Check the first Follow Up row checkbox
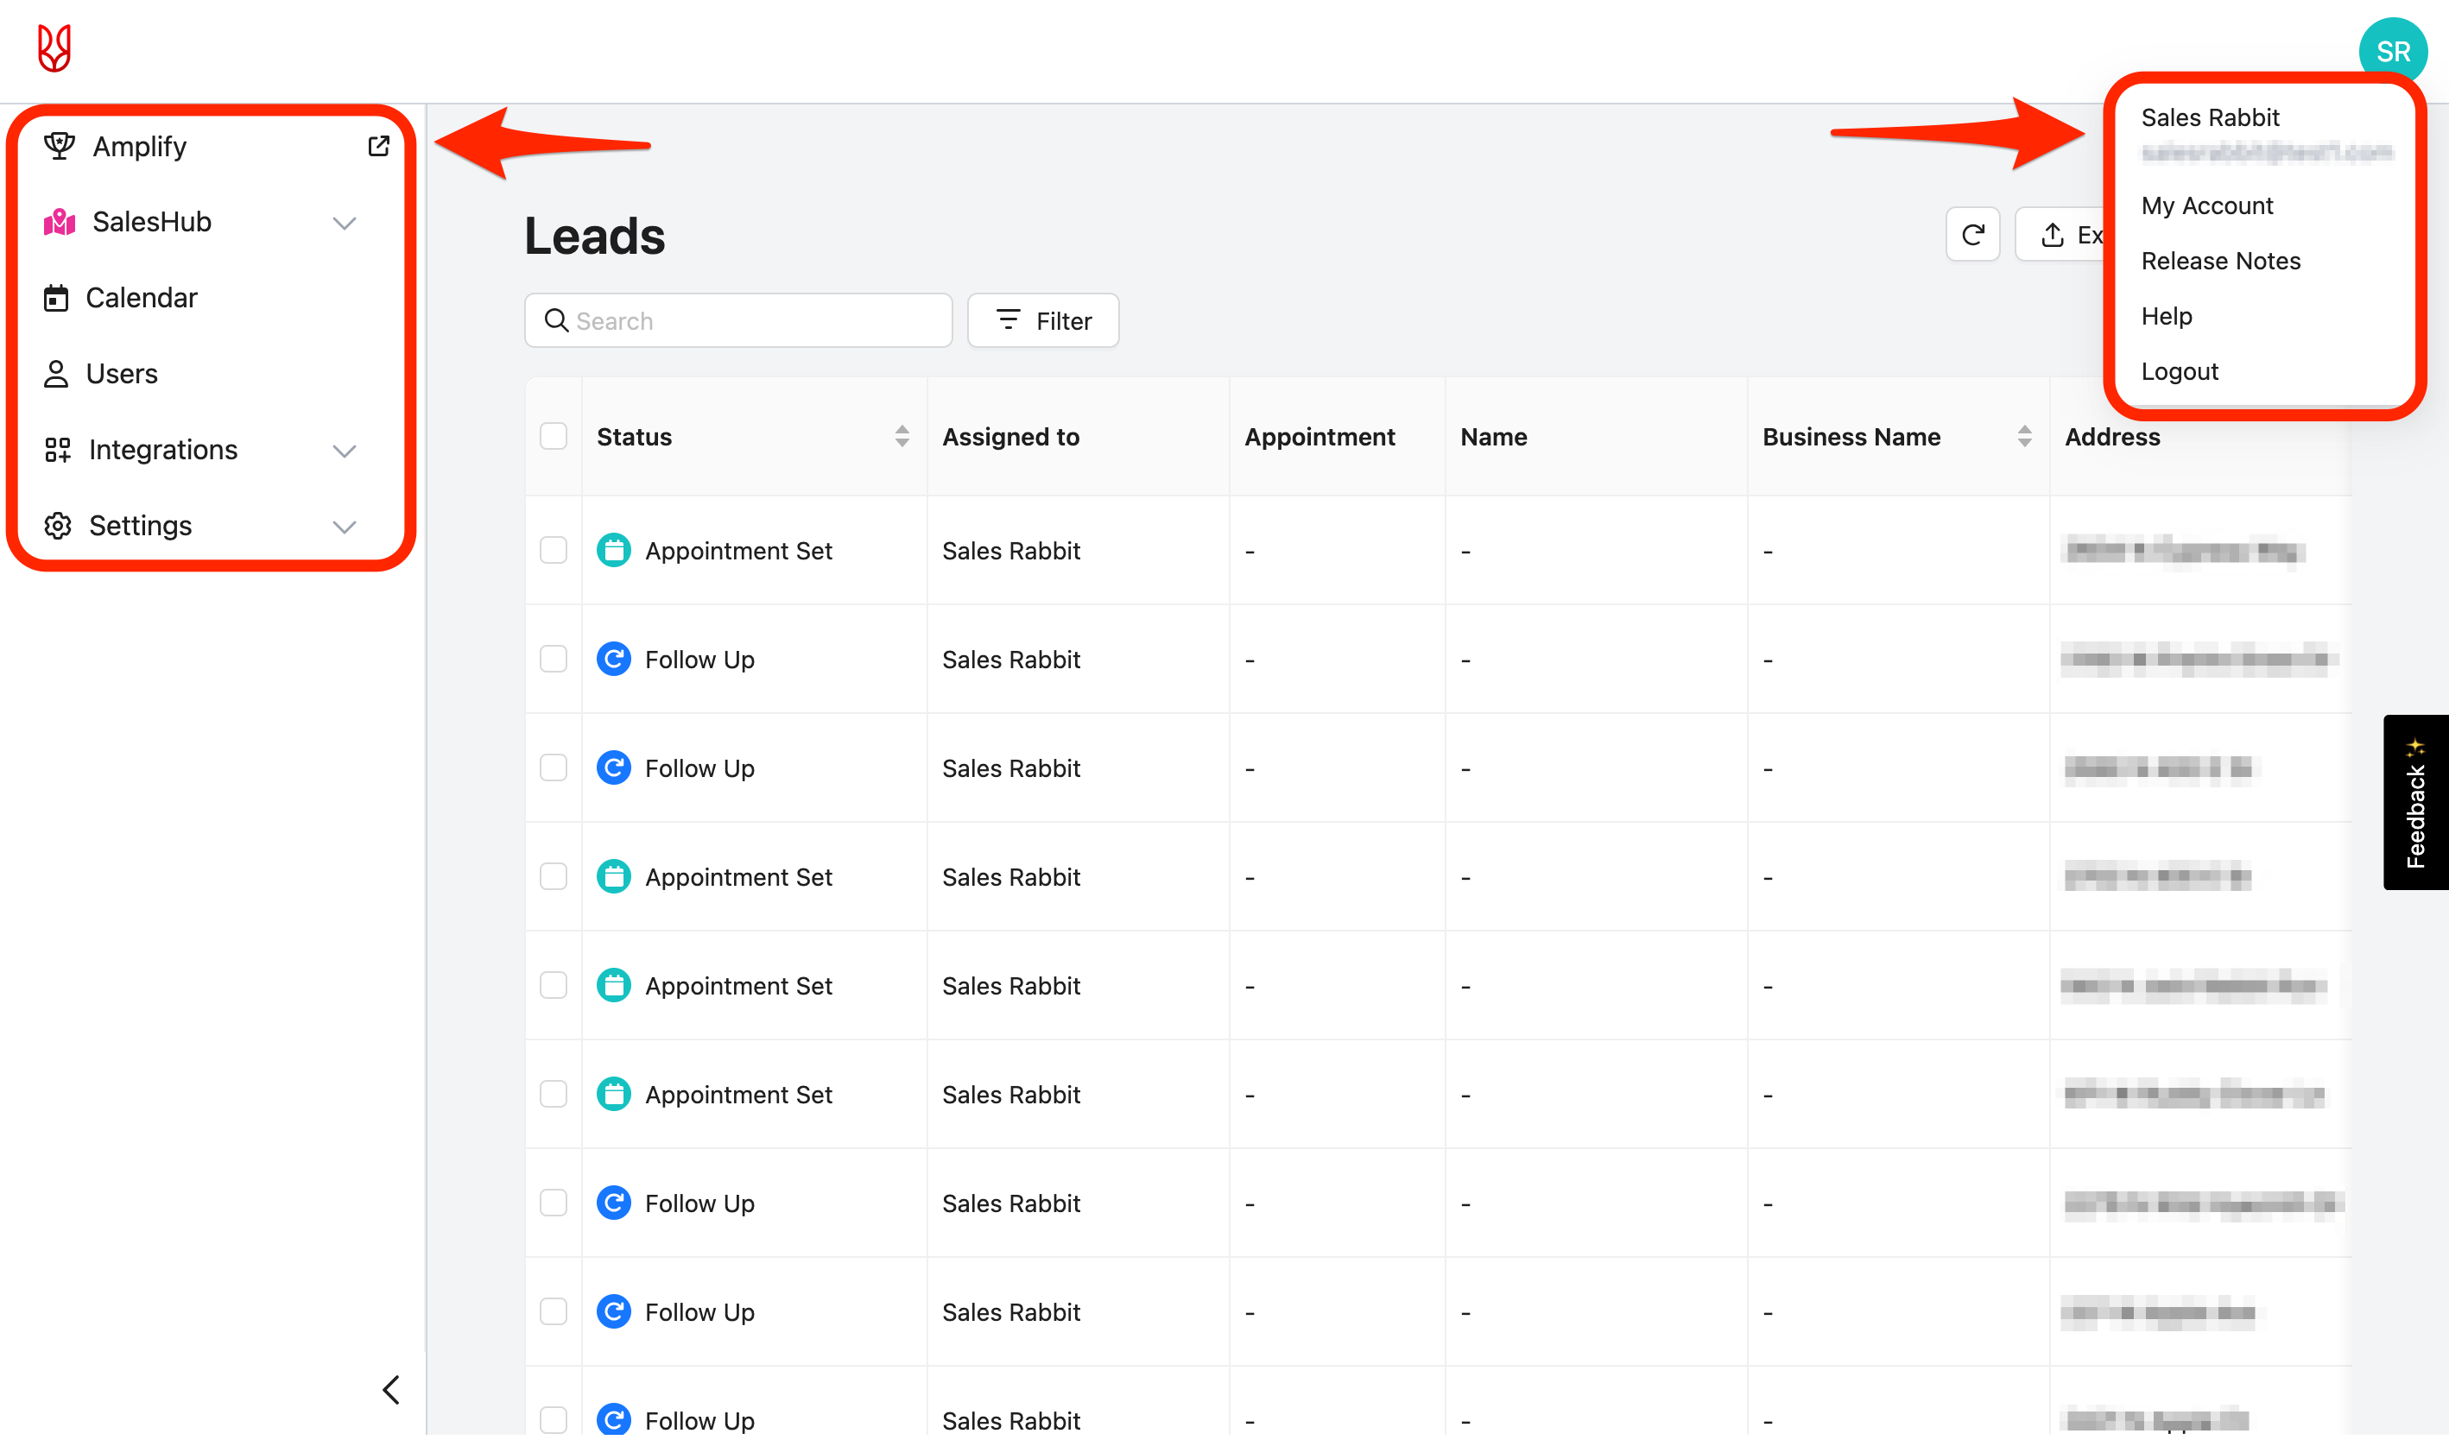 click(x=554, y=660)
